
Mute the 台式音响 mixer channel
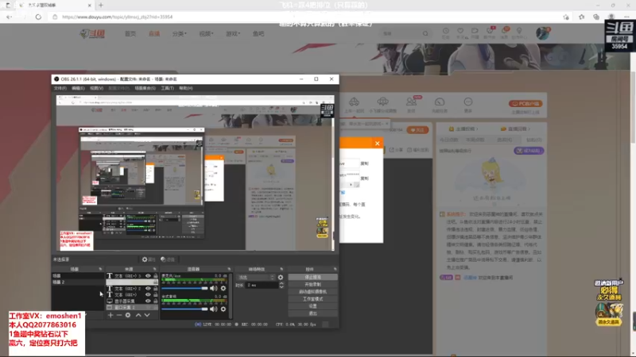[214, 309]
